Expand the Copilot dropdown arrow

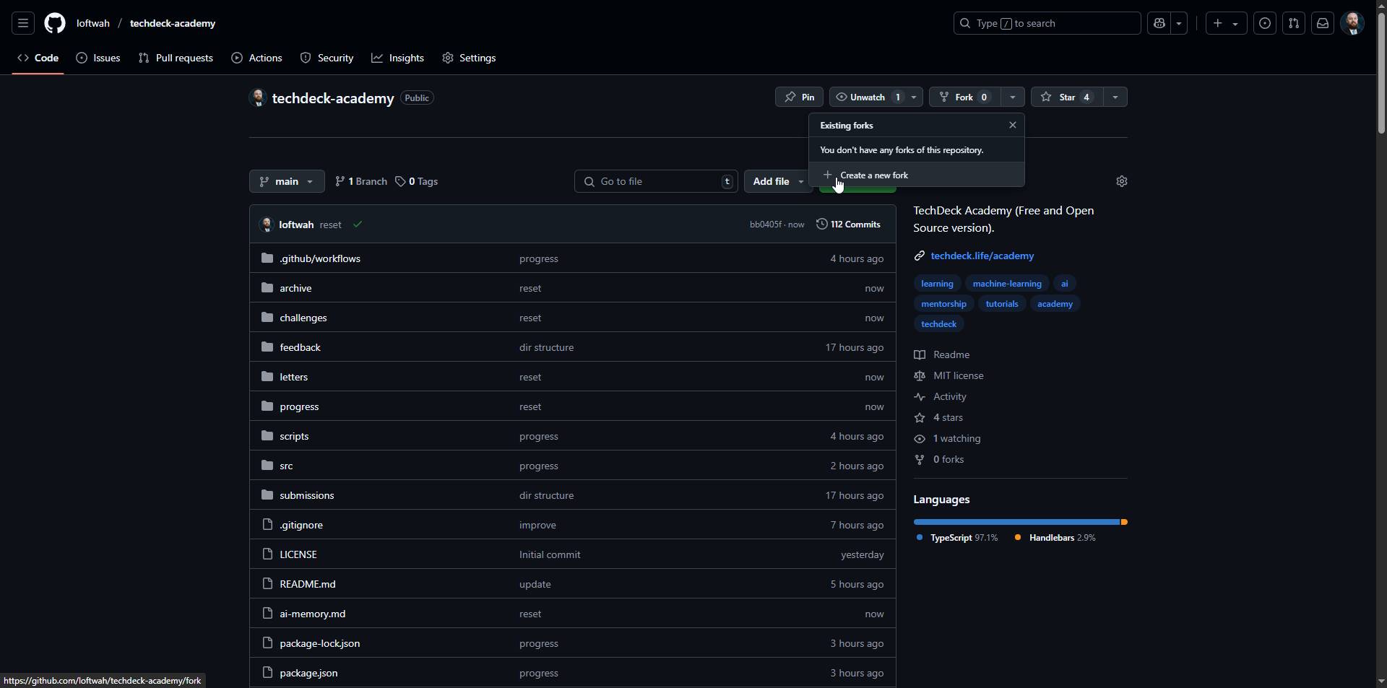(1179, 23)
